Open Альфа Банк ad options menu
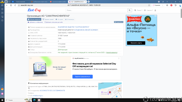 155,16
